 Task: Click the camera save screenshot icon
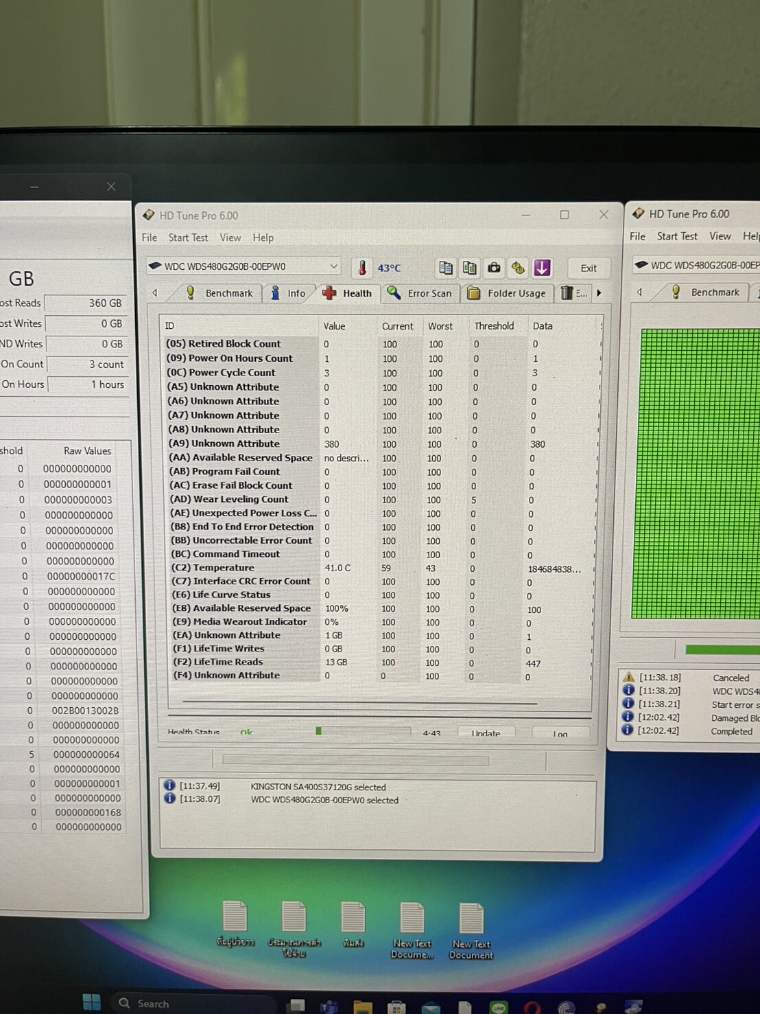[x=494, y=268]
